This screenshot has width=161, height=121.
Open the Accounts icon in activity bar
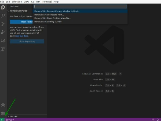pos(3,105)
